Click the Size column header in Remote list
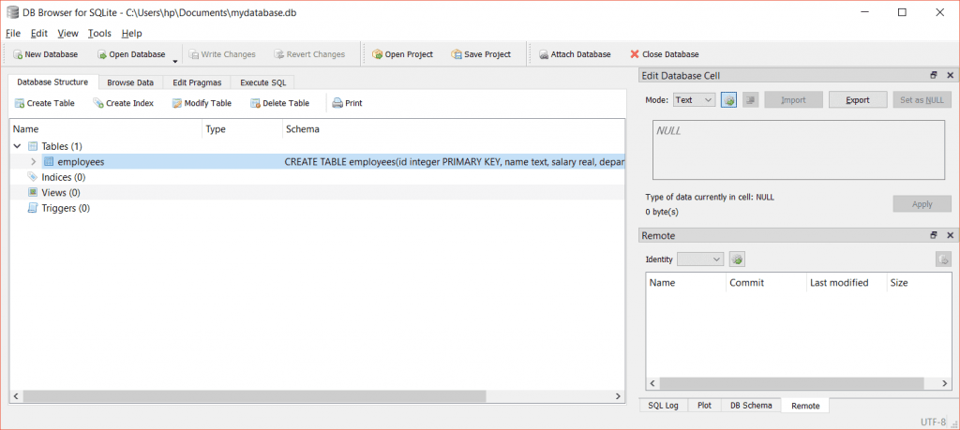Viewport: 960px width, 430px height. [919, 283]
